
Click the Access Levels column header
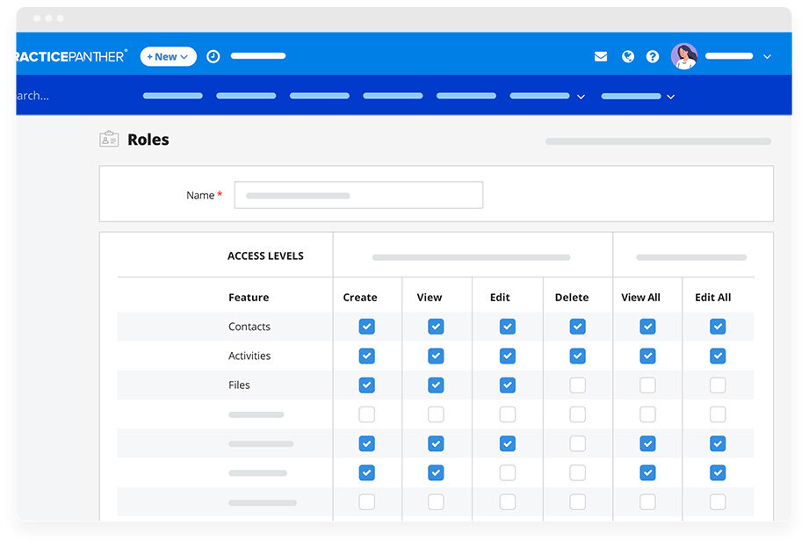pos(265,256)
